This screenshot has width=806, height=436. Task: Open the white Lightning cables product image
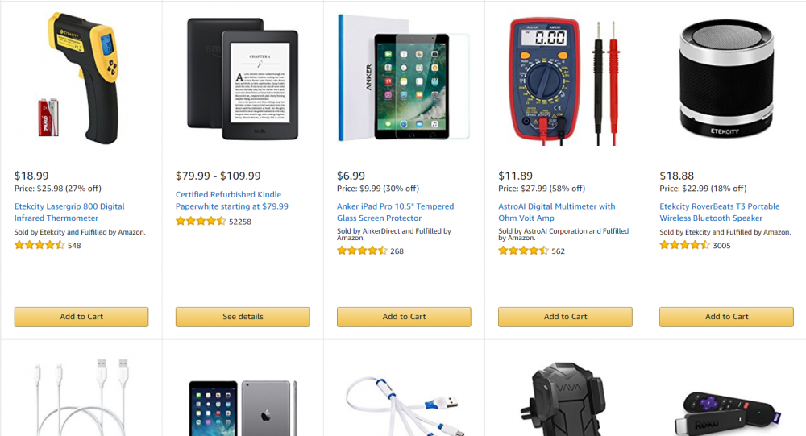point(81,397)
